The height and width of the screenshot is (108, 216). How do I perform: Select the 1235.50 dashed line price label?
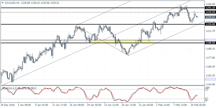click(x=210, y=12)
